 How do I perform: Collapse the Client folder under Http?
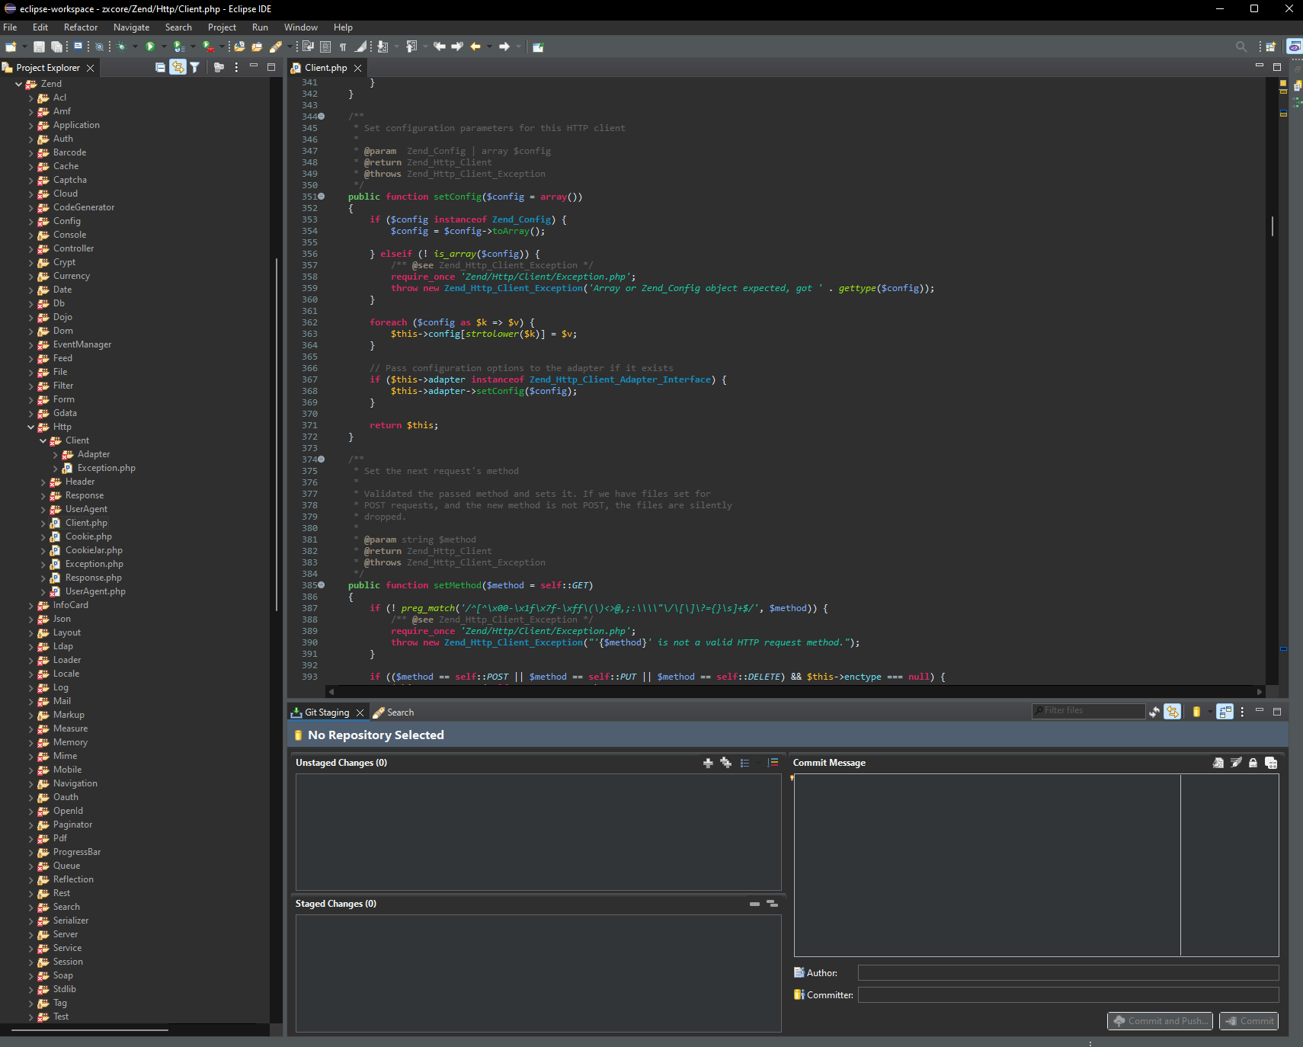43,440
